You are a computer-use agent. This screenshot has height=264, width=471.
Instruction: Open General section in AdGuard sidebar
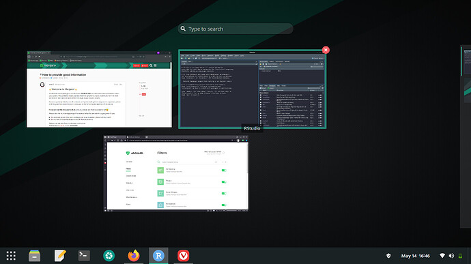(129, 162)
